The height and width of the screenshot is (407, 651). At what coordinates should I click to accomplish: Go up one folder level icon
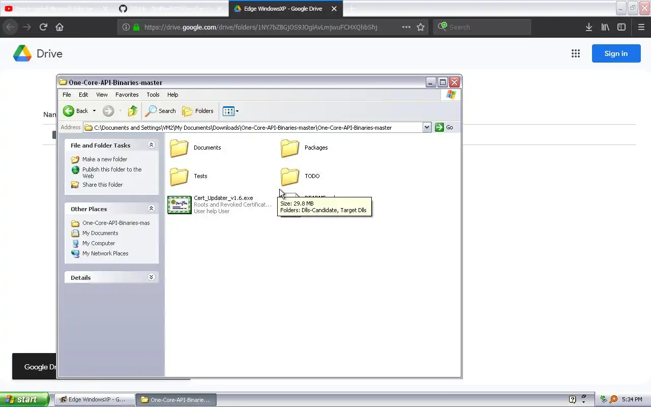click(133, 111)
